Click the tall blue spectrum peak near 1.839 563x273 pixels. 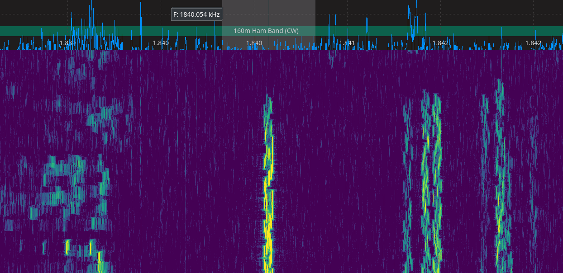[x=91, y=14]
